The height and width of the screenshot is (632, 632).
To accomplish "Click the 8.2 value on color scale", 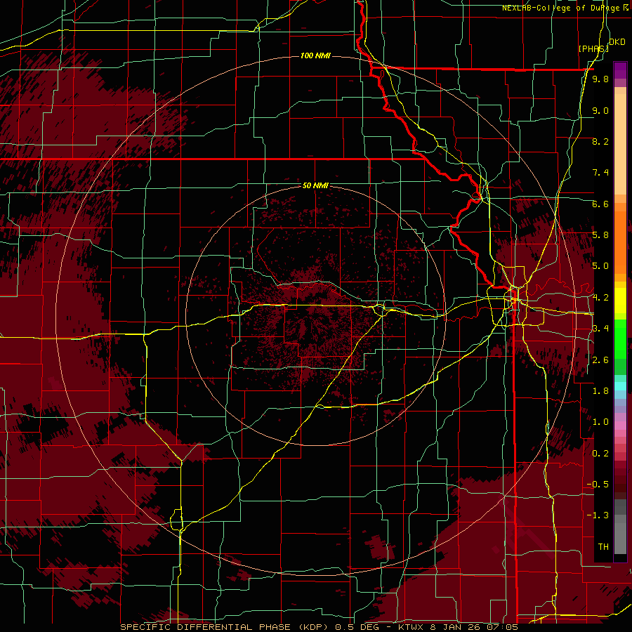I will click(x=600, y=141).
